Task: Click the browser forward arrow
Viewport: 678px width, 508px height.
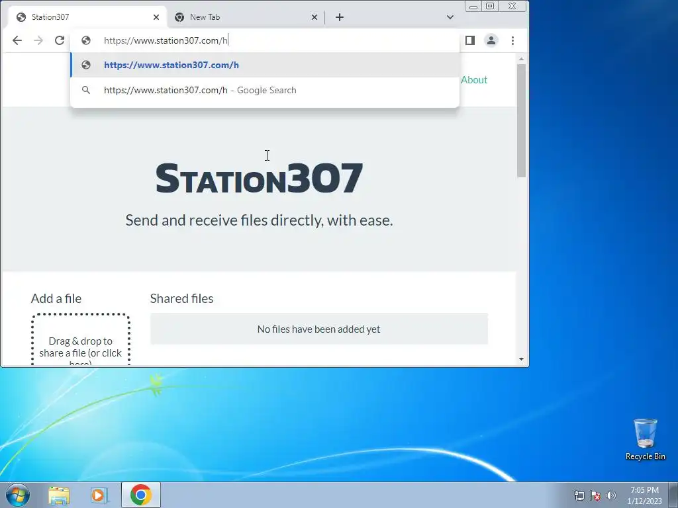Action: point(38,40)
